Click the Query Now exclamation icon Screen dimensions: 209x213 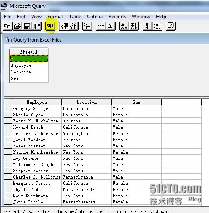(x=147, y=26)
